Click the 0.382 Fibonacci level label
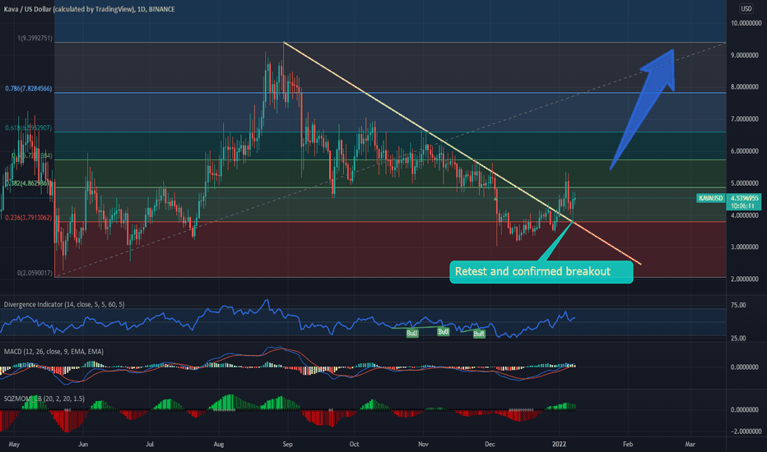This screenshot has width=767, height=452. (27, 183)
